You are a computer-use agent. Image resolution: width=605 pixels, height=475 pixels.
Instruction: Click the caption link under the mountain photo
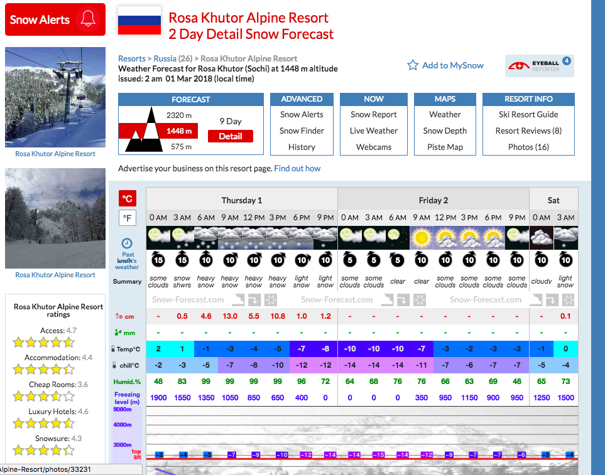(x=55, y=275)
